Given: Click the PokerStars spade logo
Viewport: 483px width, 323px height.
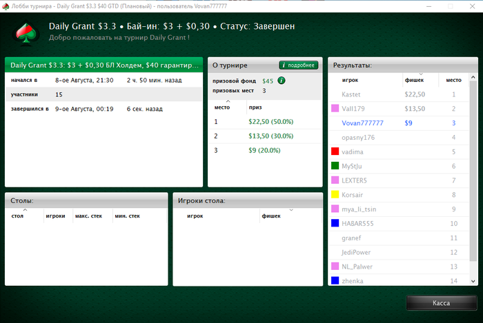Looking at the screenshot, I should coord(26,31).
